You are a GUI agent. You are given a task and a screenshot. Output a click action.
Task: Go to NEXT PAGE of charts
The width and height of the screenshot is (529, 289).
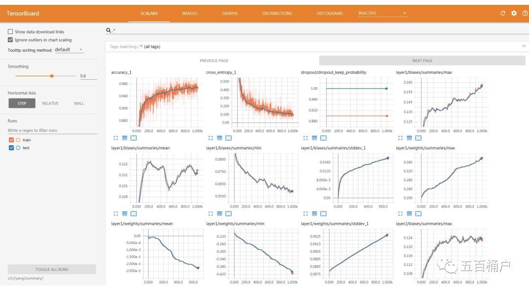coord(422,61)
